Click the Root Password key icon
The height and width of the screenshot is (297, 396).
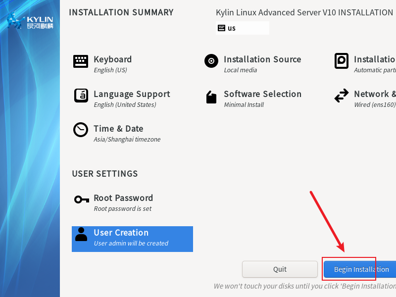81,199
